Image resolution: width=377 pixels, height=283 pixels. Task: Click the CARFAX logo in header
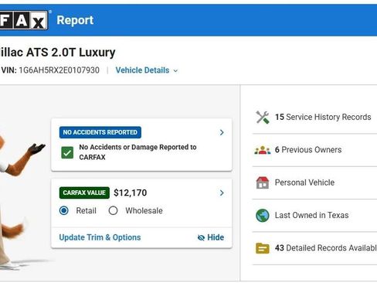point(24,20)
